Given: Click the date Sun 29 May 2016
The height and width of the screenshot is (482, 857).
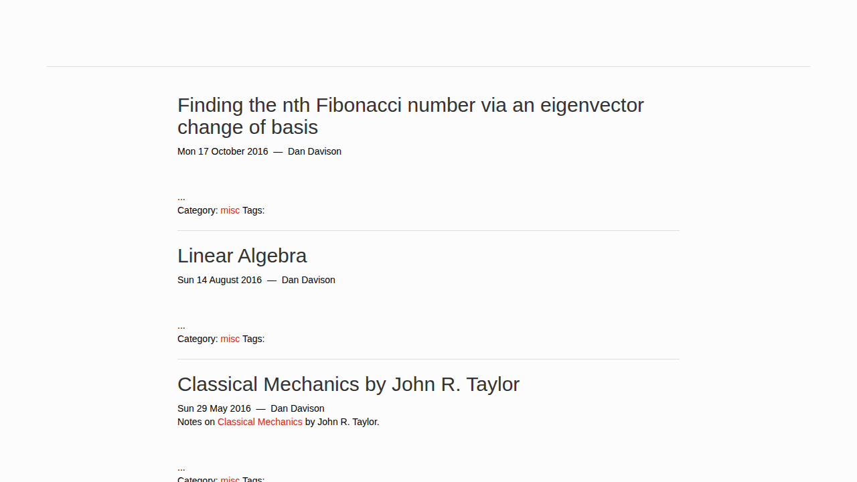Looking at the screenshot, I should [x=214, y=408].
